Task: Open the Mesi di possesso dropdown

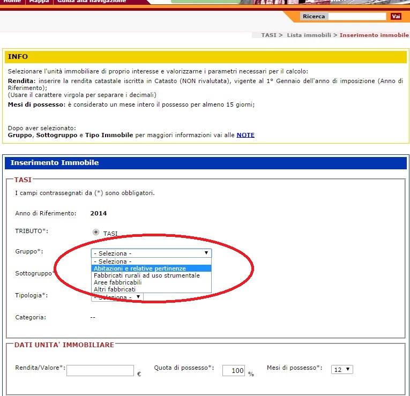Action: pos(342,369)
